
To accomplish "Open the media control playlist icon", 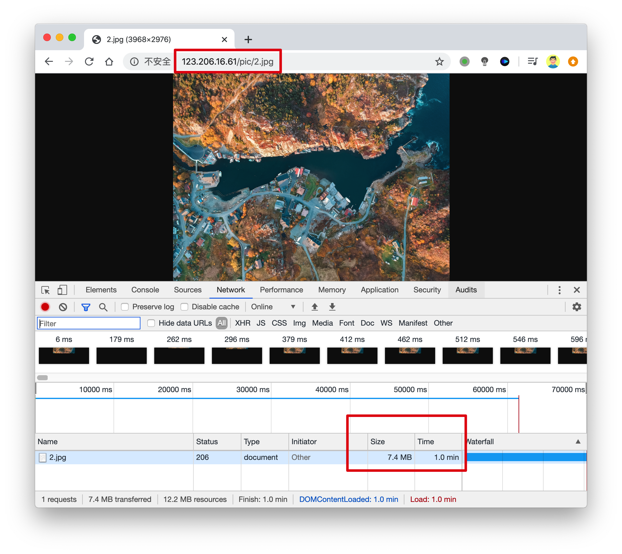I will (532, 61).
